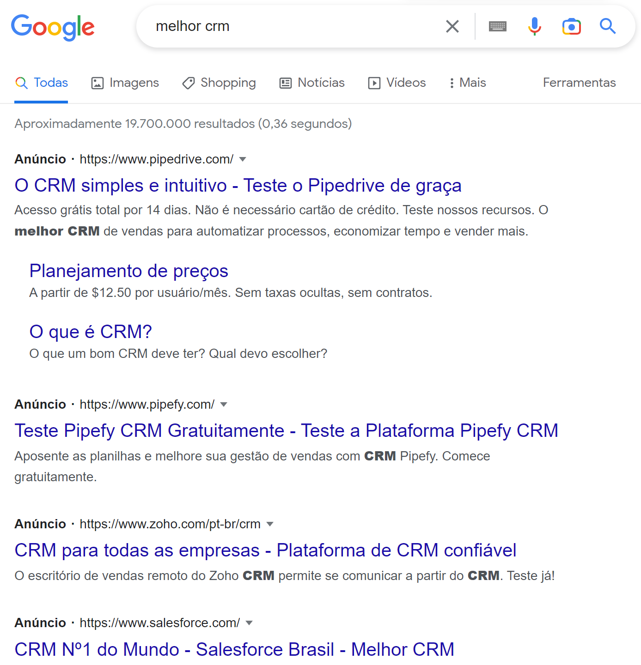The image size is (641, 665).
Task: Click the https://www.pipefy.com/ URL text
Action: point(147,405)
